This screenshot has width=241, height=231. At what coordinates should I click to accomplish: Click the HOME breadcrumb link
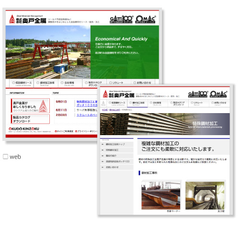coord(105,110)
